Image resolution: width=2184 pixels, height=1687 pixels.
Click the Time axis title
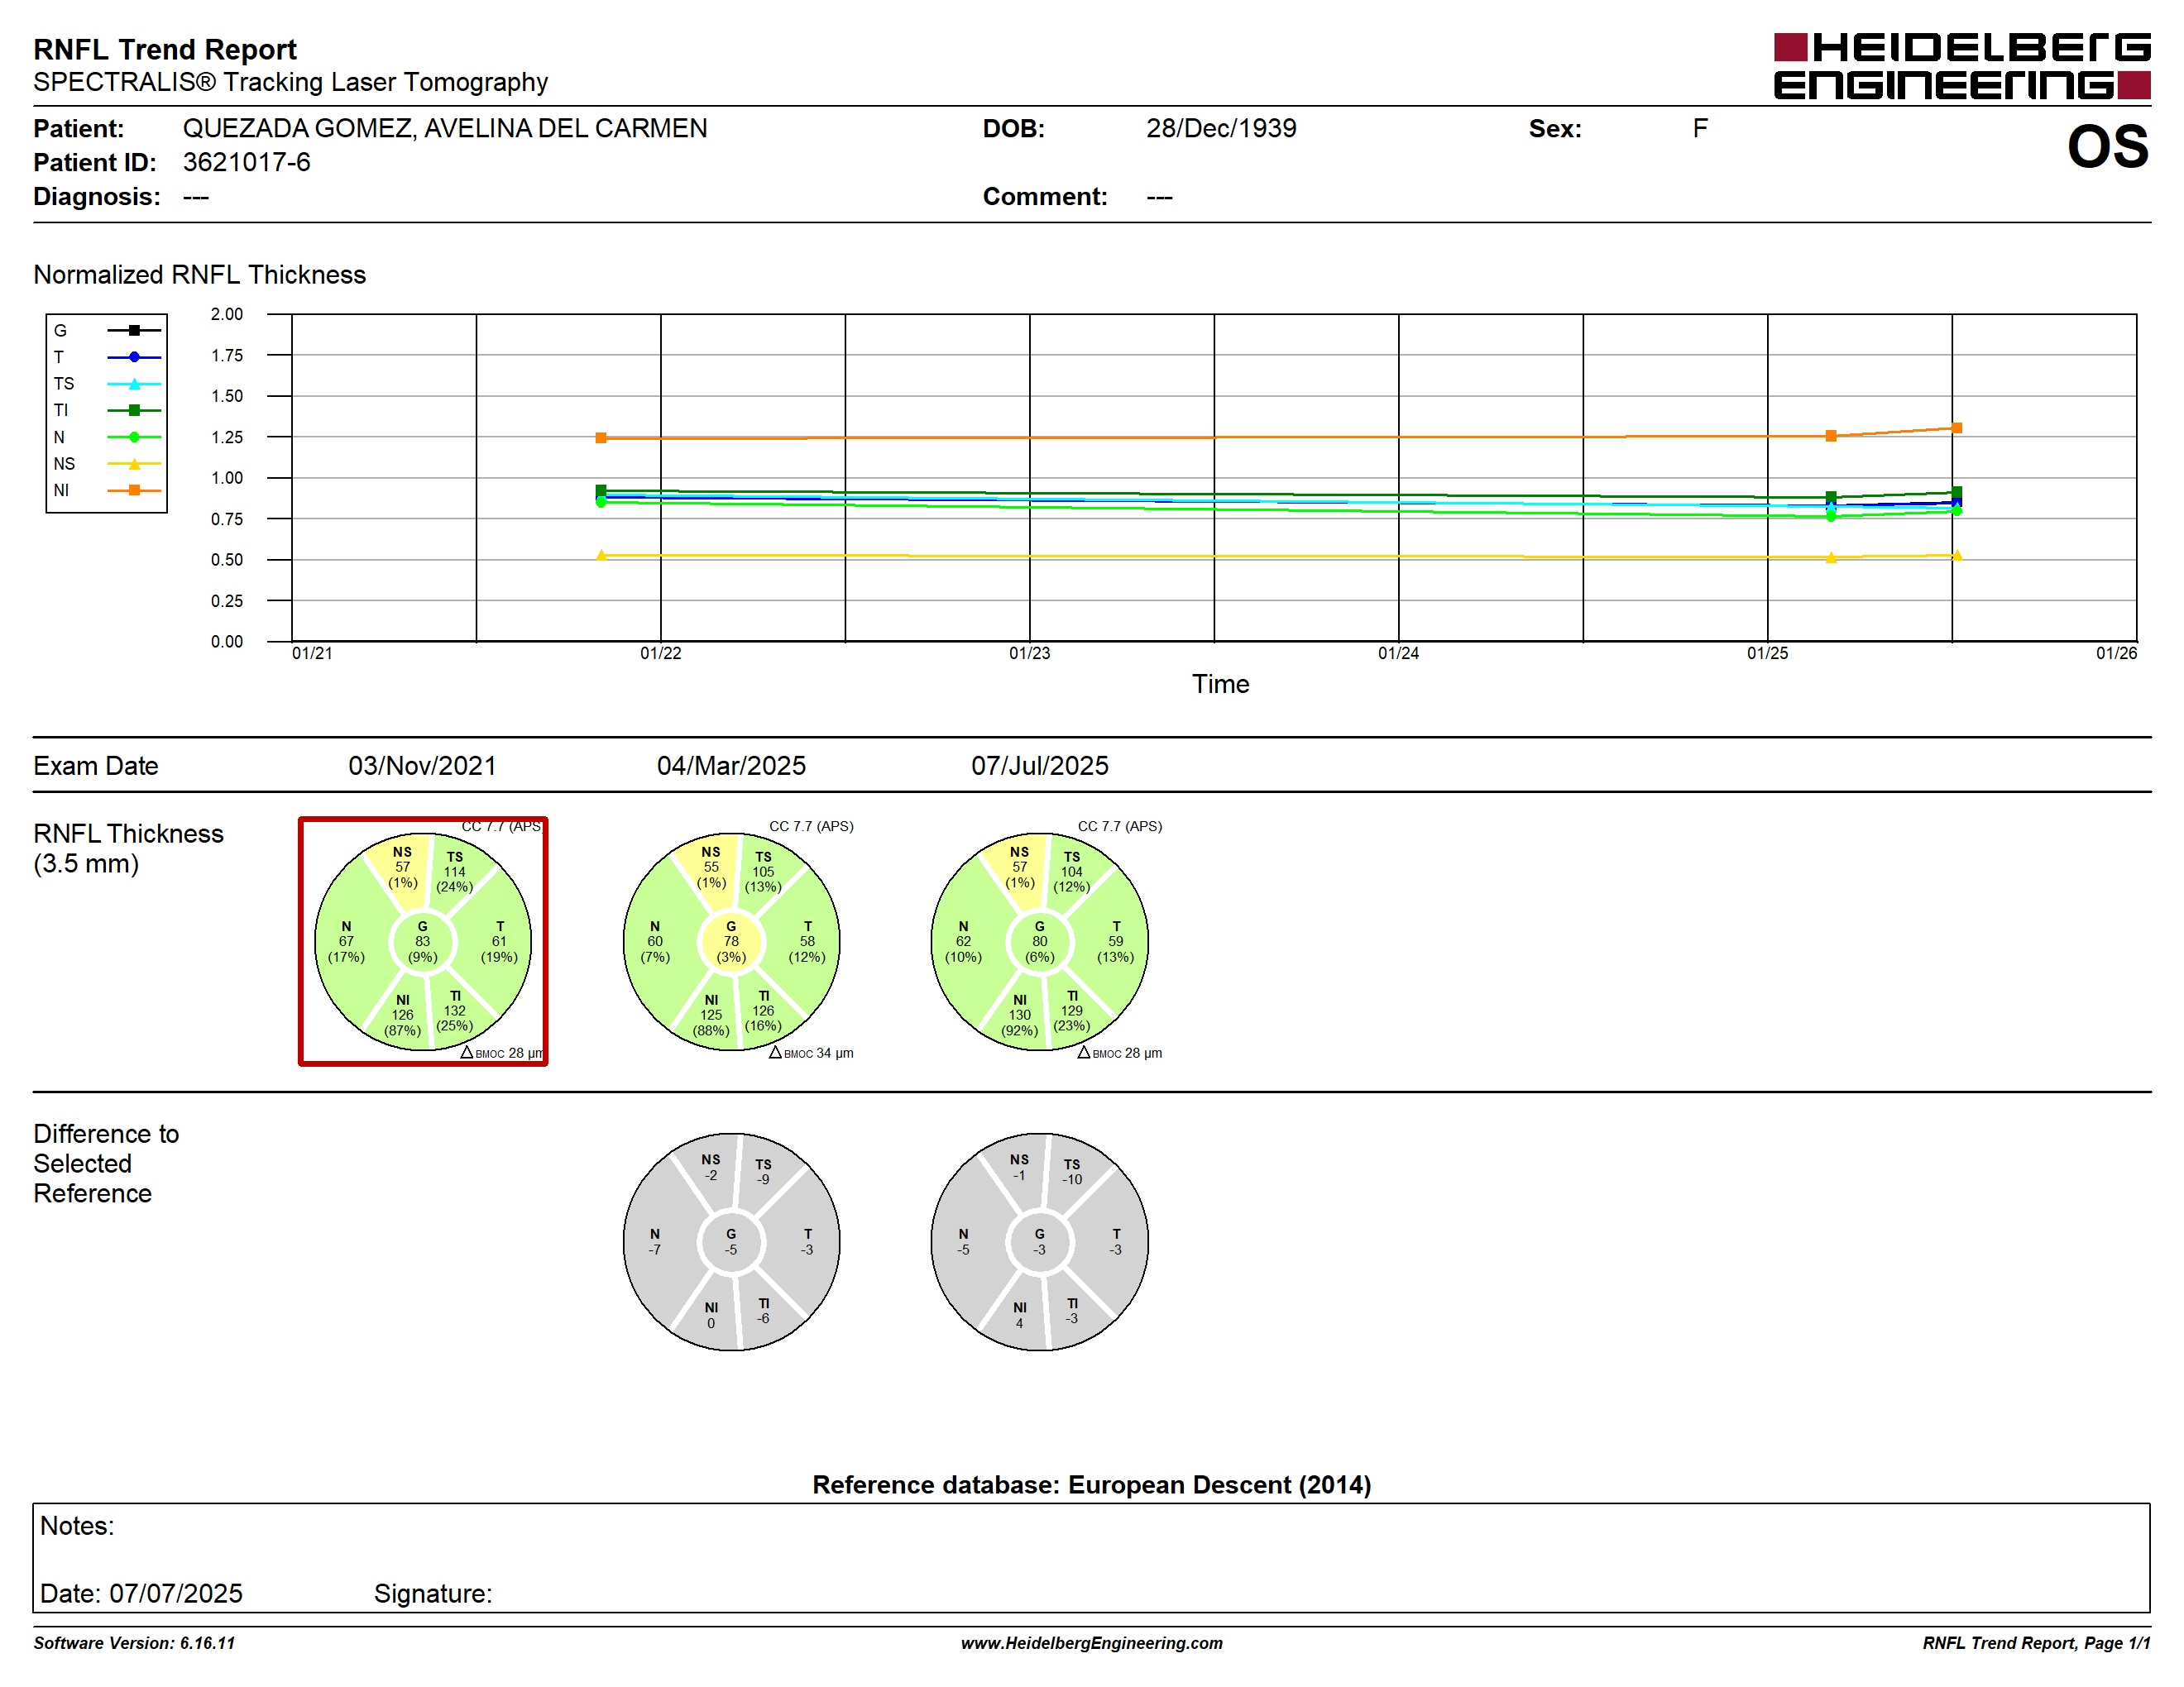tap(1220, 684)
